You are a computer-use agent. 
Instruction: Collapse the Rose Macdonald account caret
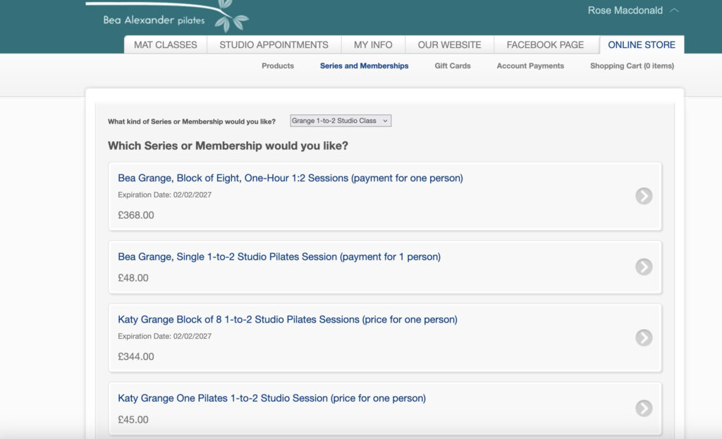(674, 10)
